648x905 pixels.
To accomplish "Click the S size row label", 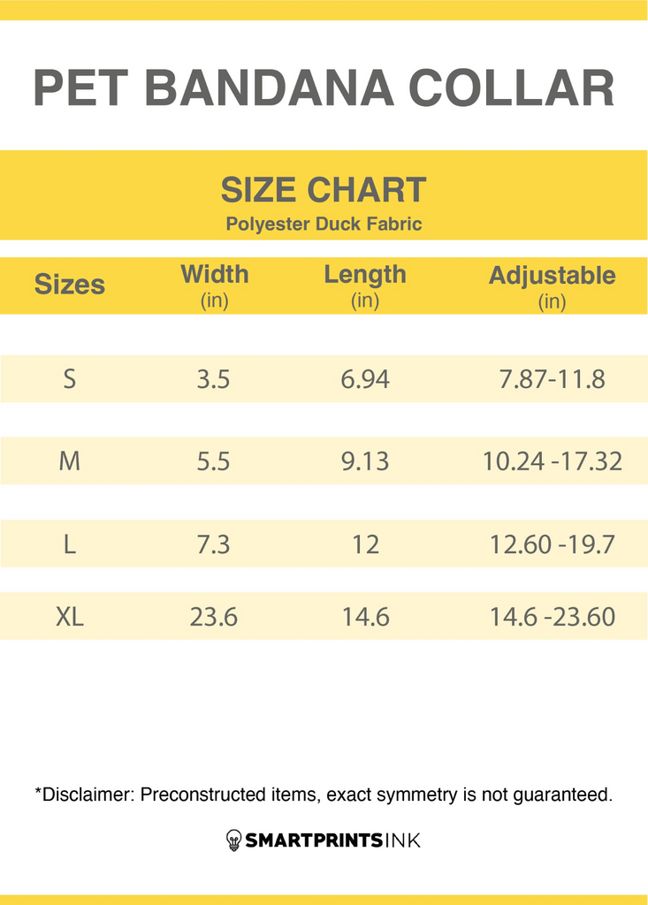I will [x=70, y=379].
